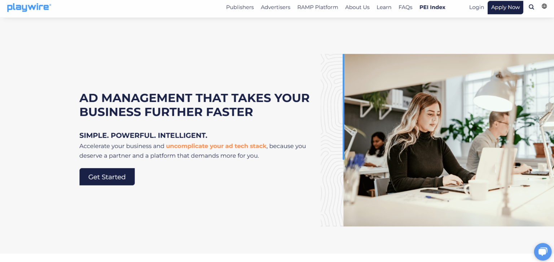554x262 pixels.
Task: Click the main 'AD MANAGEMENT' headline
Action: [x=194, y=105]
